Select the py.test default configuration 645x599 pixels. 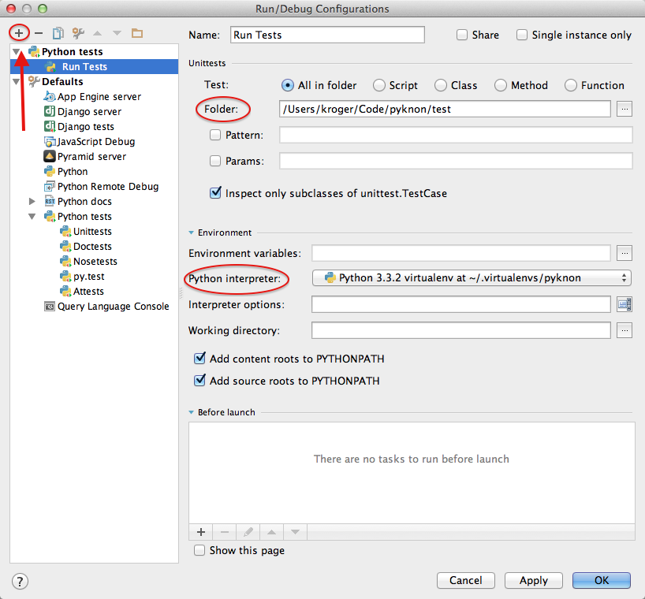click(x=89, y=277)
